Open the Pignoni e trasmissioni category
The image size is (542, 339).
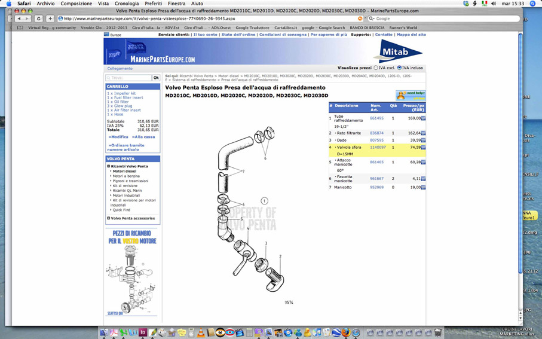tap(130, 181)
